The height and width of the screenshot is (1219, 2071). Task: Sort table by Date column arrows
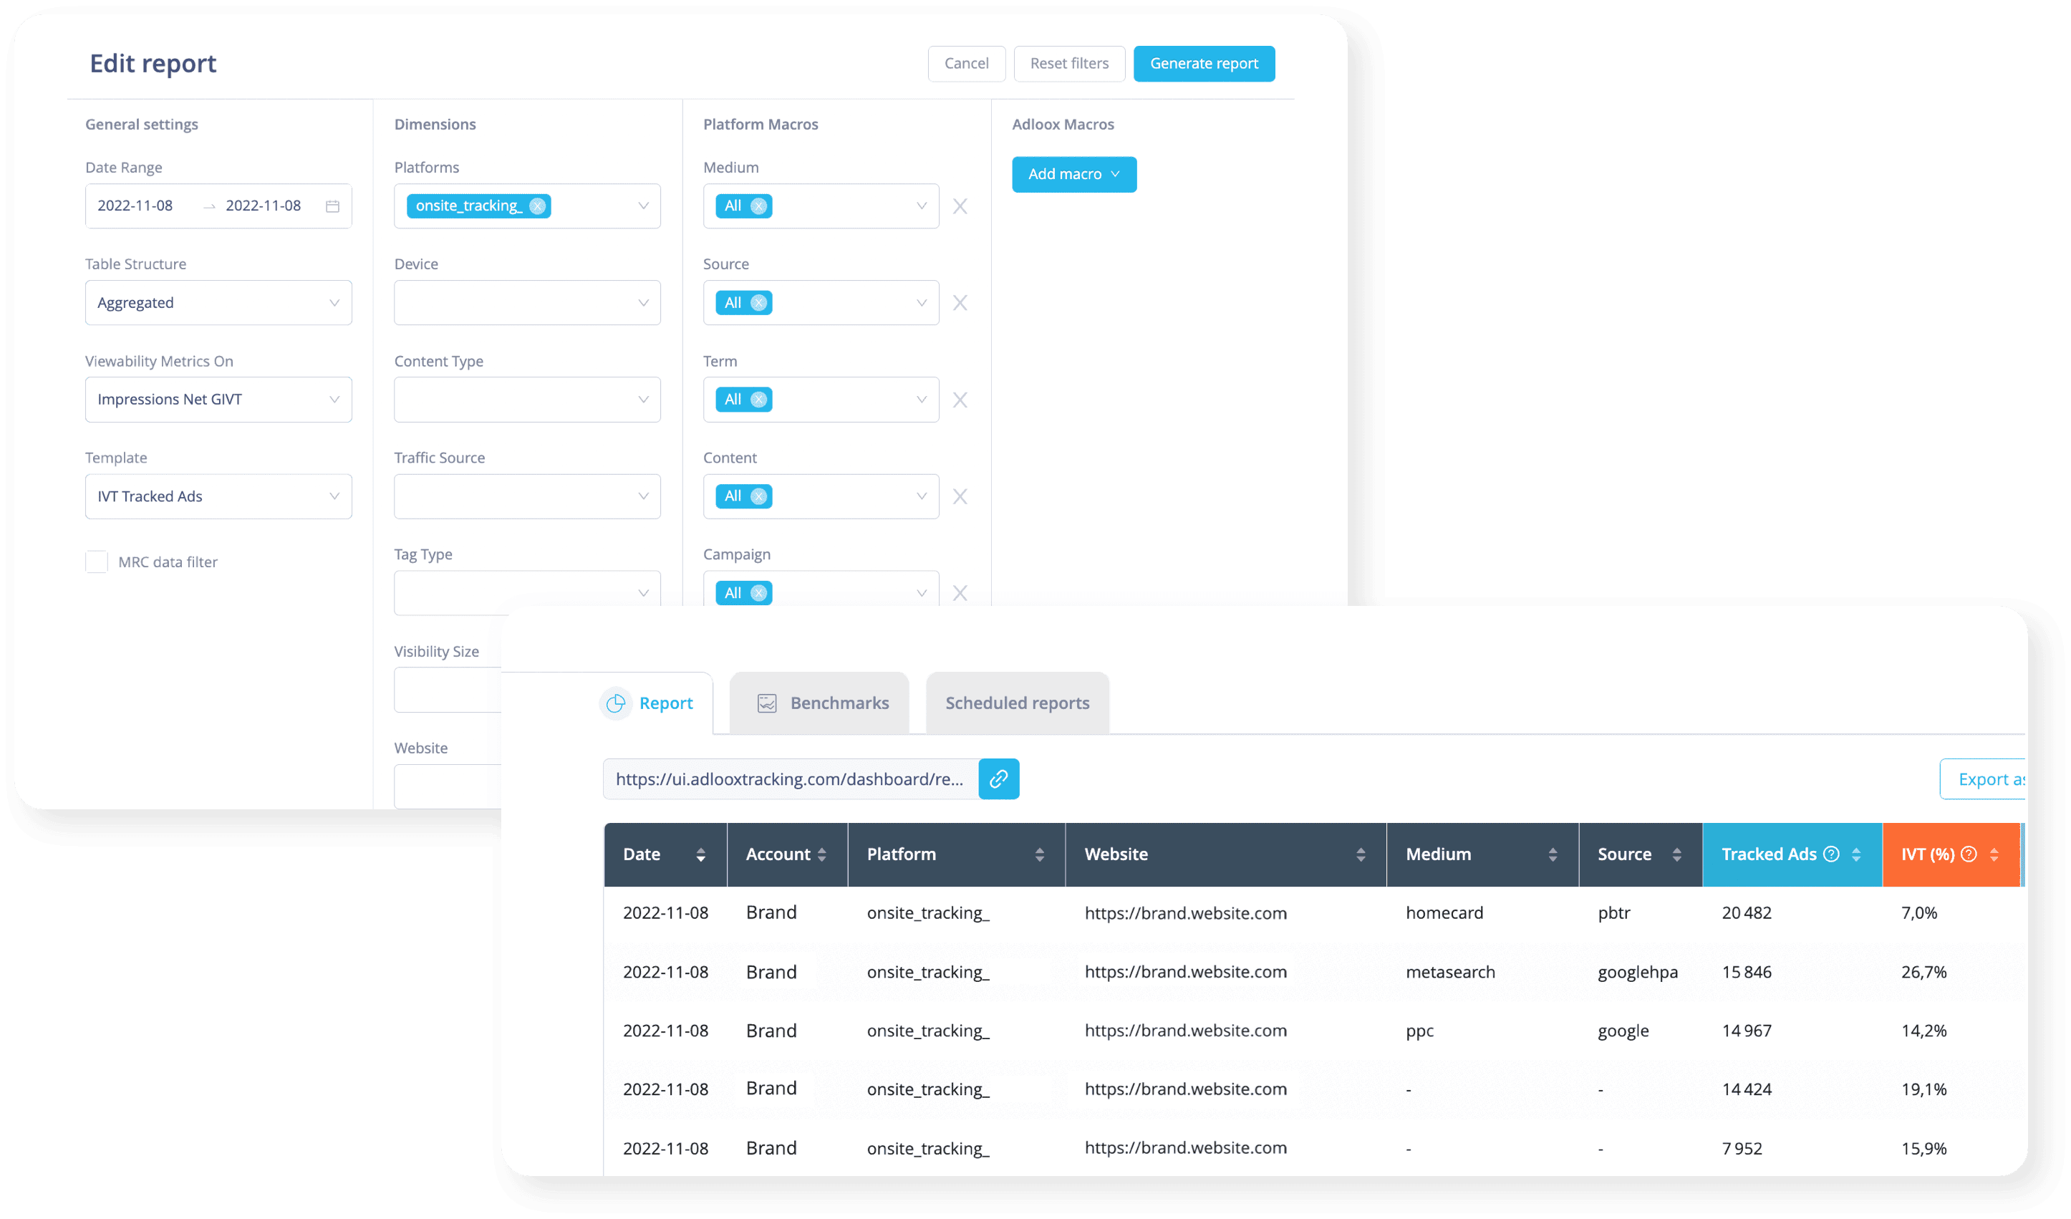pyautogui.click(x=700, y=855)
